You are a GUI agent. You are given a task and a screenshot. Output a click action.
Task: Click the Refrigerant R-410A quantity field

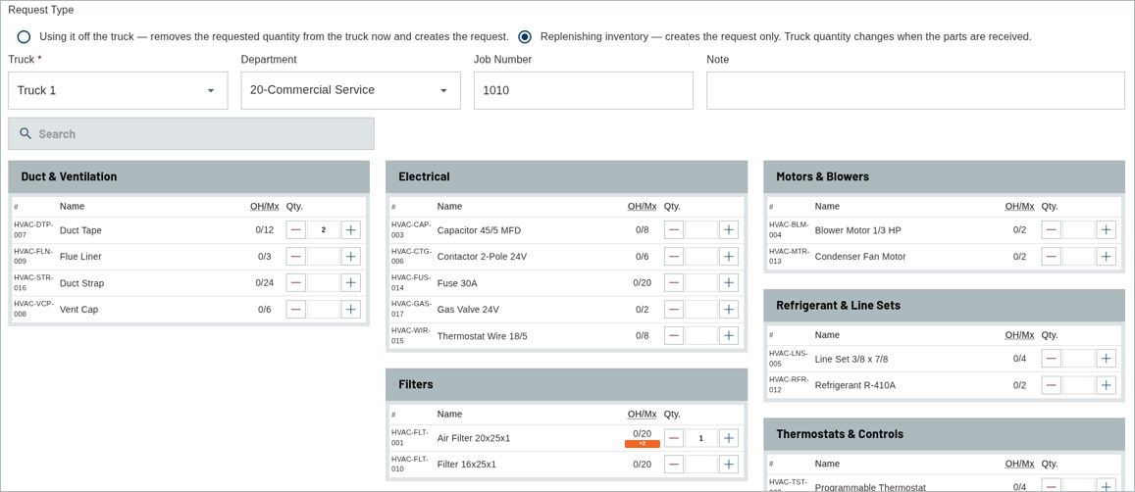click(x=1078, y=385)
